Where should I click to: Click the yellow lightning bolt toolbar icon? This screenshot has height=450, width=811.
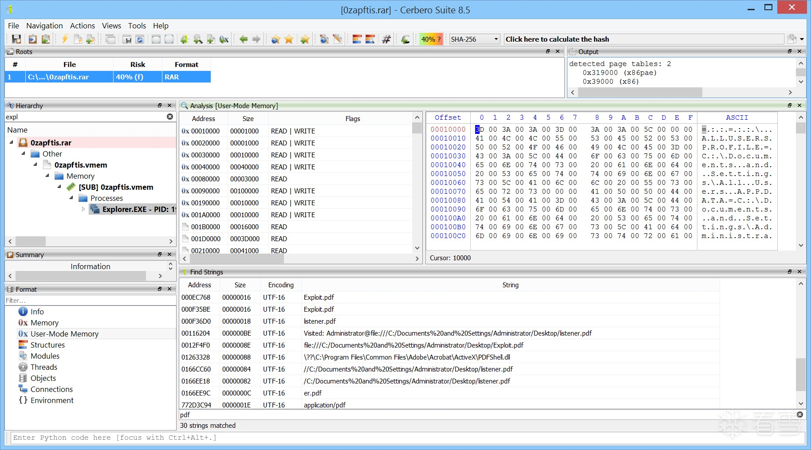(x=65, y=39)
